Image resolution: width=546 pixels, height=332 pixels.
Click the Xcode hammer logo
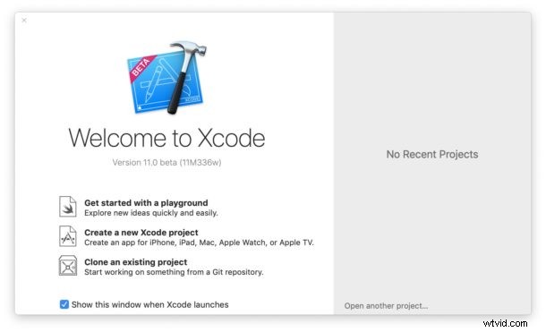[x=166, y=79]
